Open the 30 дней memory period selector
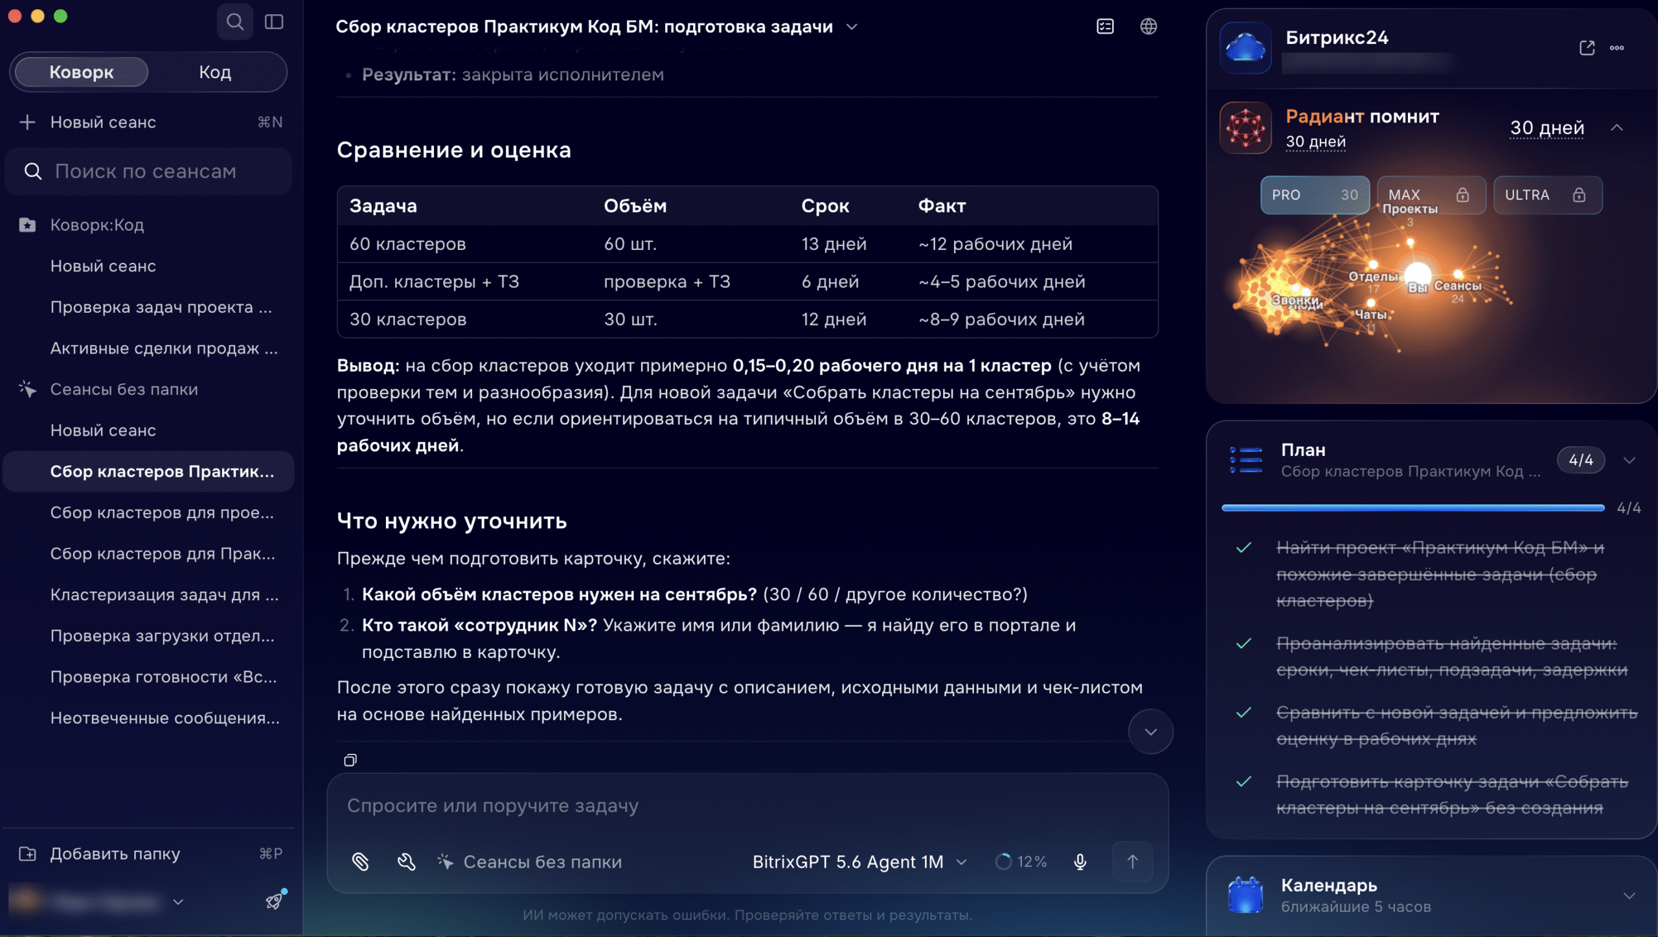 [1547, 128]
